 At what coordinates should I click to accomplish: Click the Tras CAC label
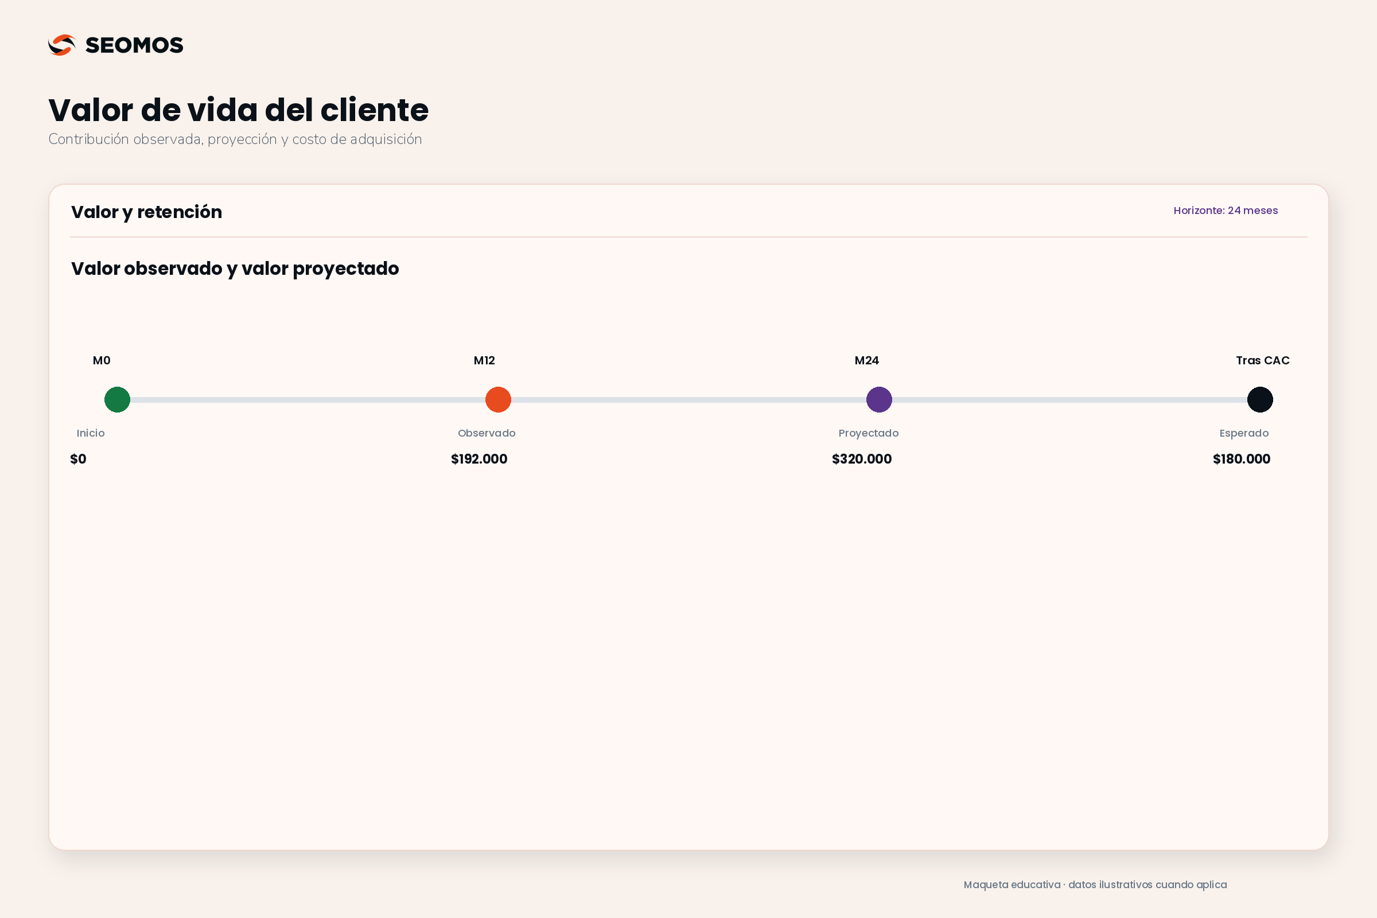tap(1263, 361)
